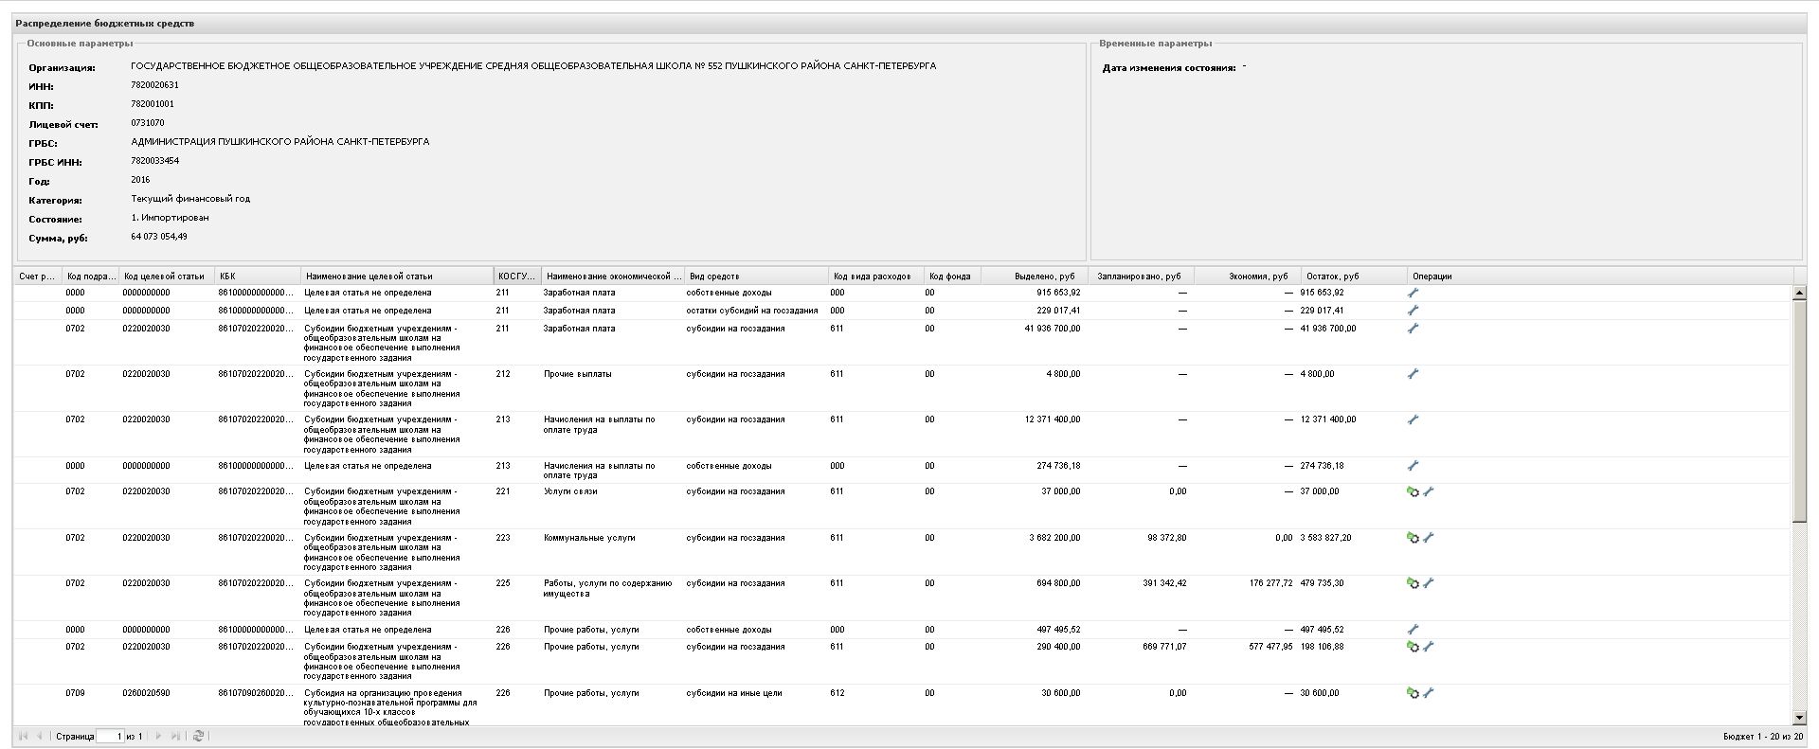
Task: Click wrench icon in Коммунальные услуги row
Action: [x=1429, y=538]
